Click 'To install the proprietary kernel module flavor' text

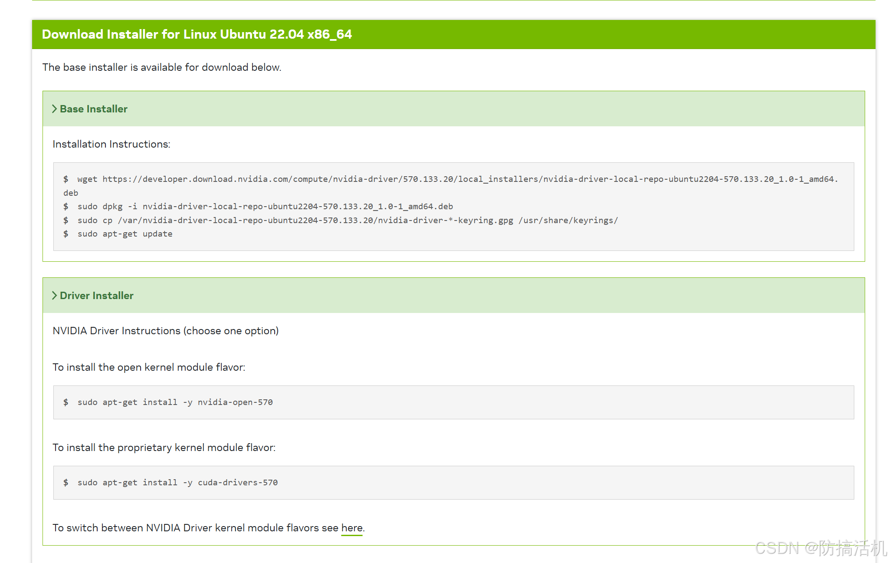164,448
